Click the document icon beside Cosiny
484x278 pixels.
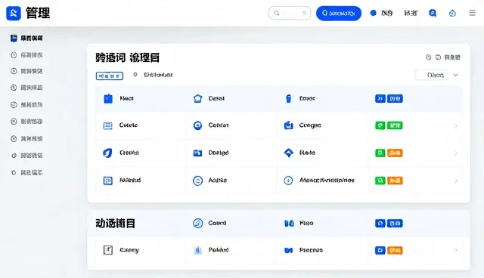coord(107,250)
